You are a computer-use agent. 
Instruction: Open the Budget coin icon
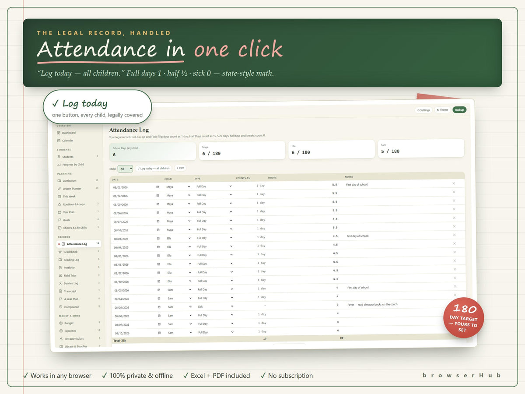point(60,323)
